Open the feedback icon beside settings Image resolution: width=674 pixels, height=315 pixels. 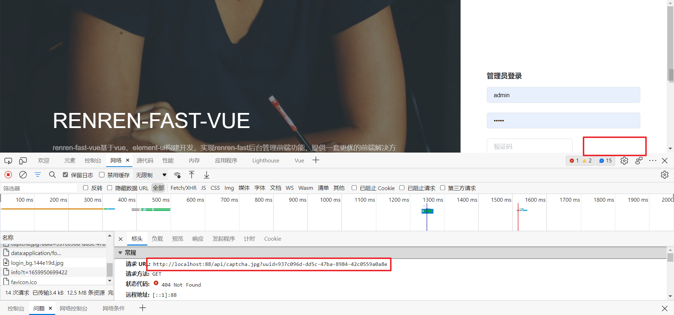tap(639, 161)
